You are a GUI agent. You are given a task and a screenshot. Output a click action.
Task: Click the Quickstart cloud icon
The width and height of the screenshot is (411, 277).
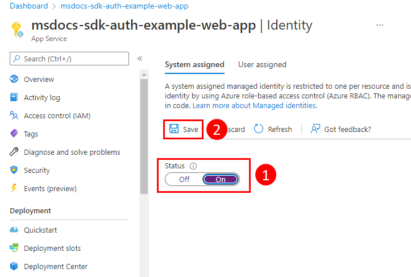[x=14, y=230]
